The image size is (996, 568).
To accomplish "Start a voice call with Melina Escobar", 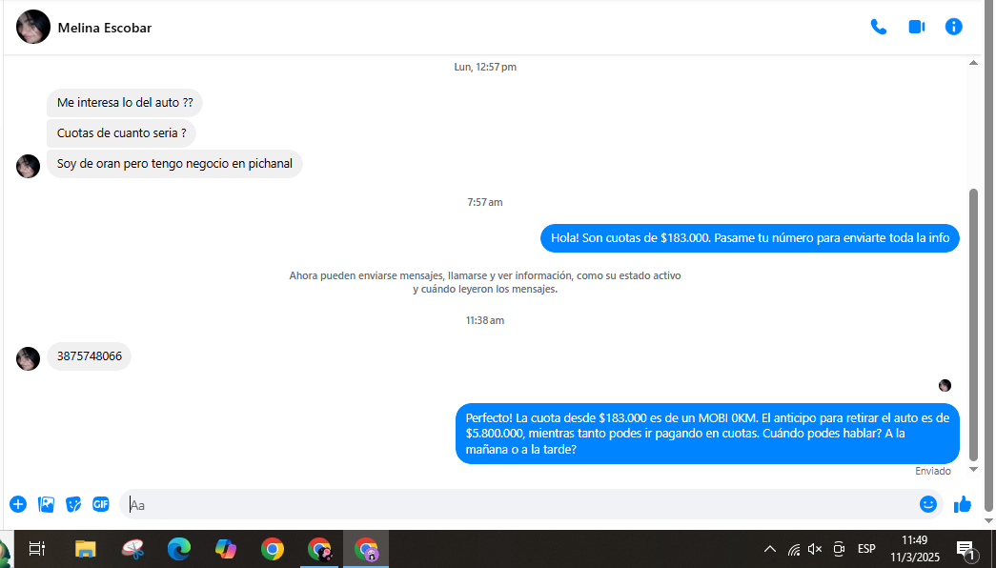I will tap(879, 27).
